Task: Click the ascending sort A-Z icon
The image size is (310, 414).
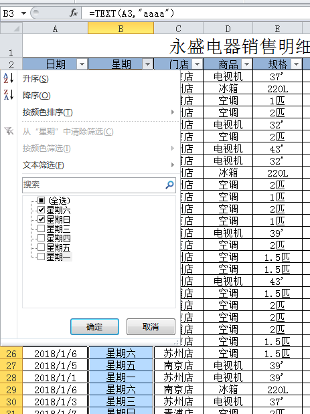Action: (9, 78)
